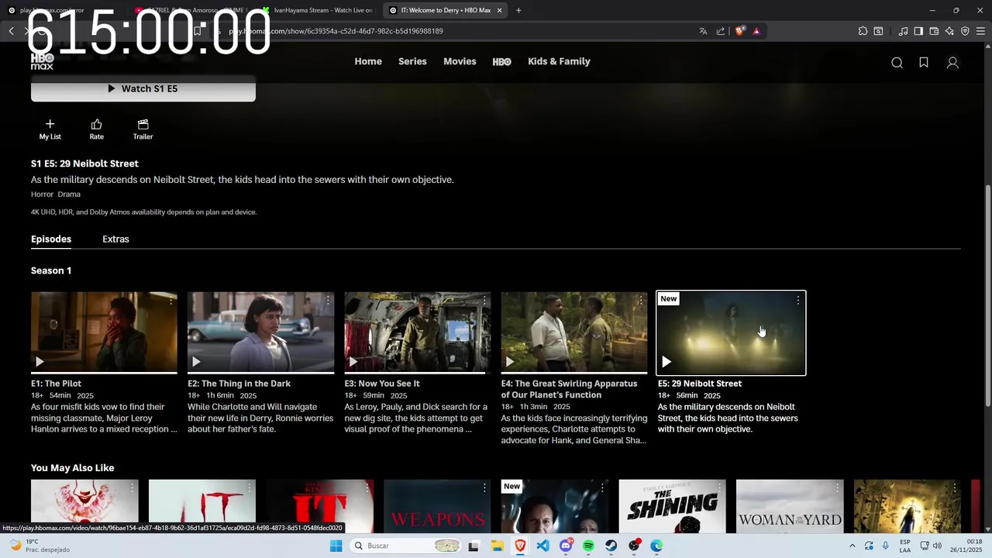Open Brave Leo AI sparkle icon
Viewport: 992px width, 558px height.
pyautogui.click(x=949, y=31)
